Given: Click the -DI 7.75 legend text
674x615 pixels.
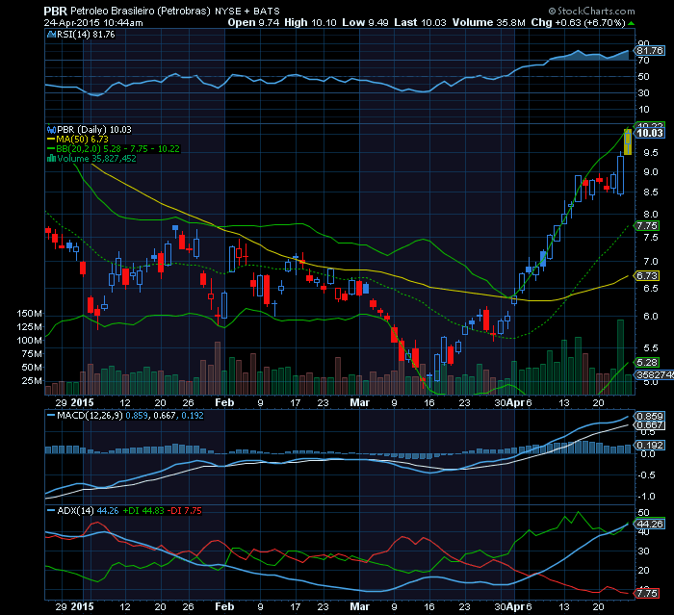Looking at the screenshot, I should [185, 511].
